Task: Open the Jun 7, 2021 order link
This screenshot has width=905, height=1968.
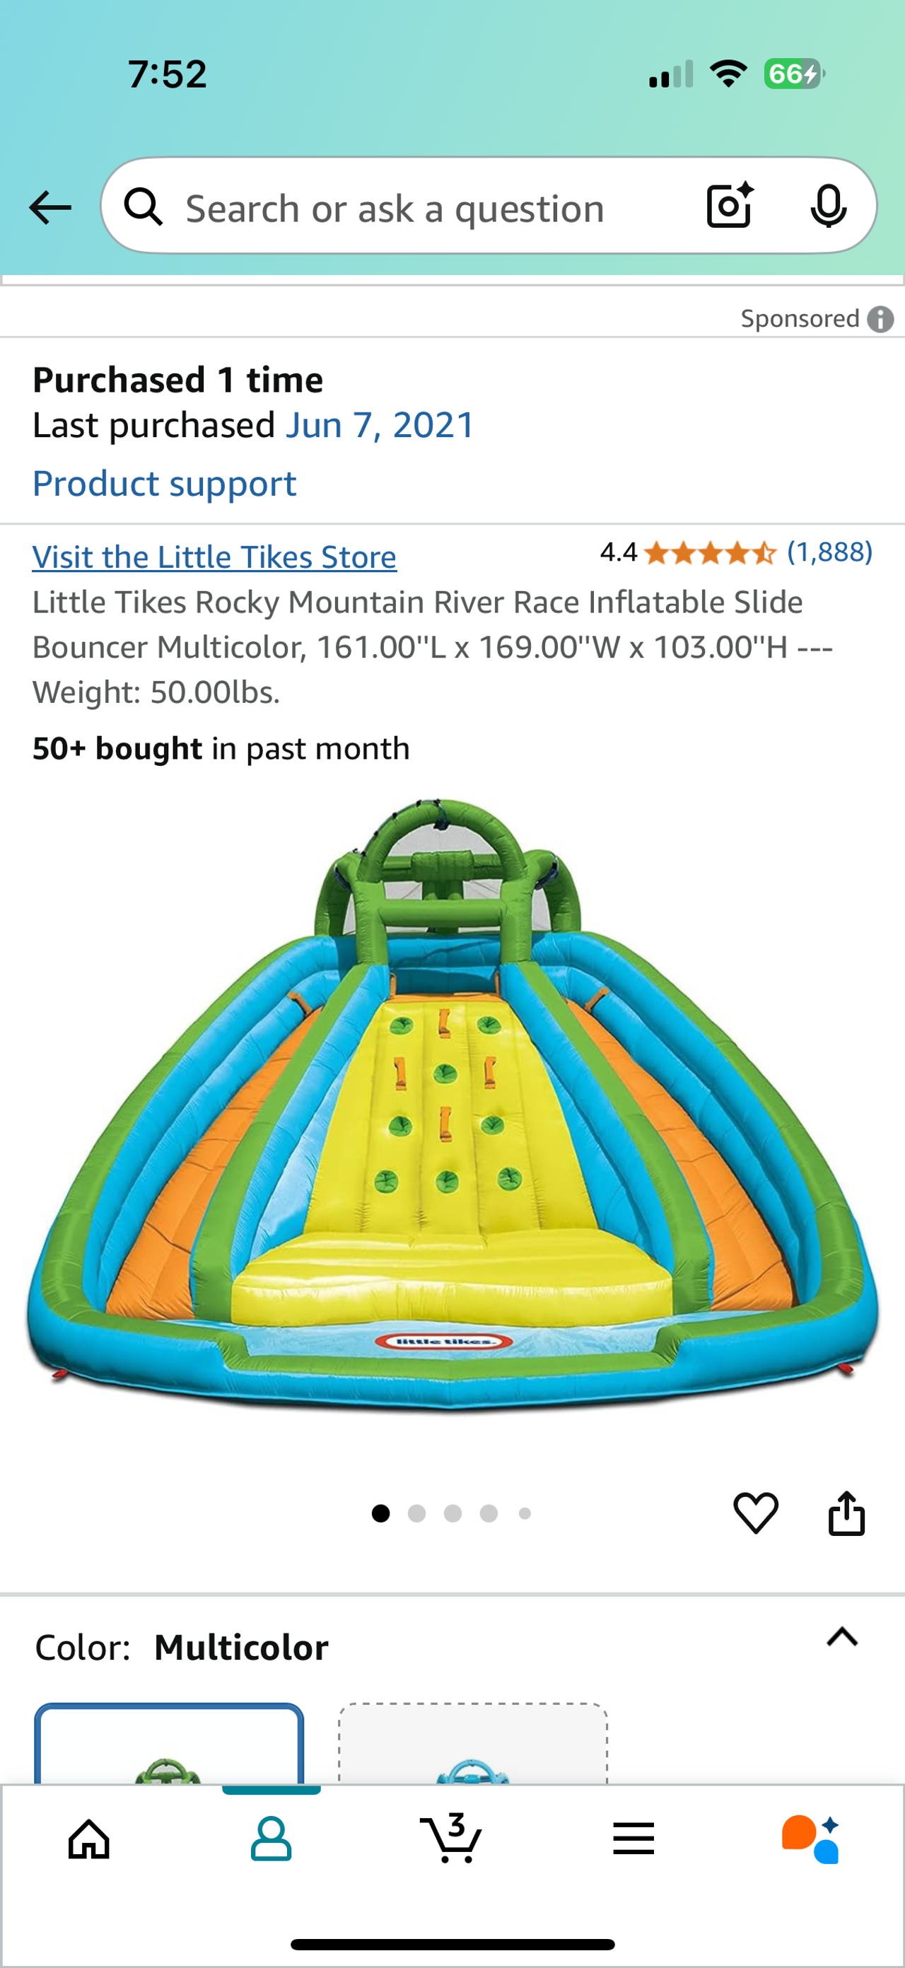Action: point(380,425)
